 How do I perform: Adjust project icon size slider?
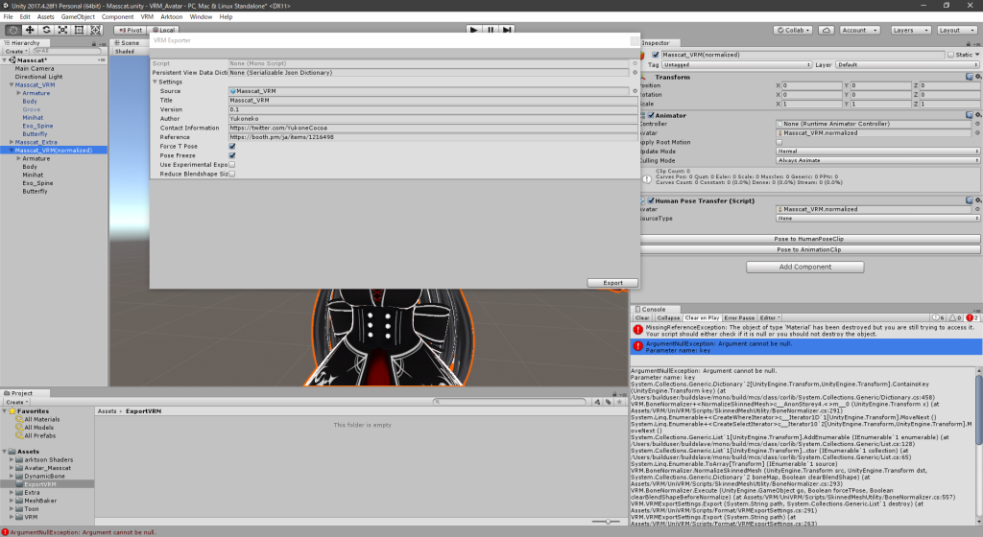click(x=607, y=522)
